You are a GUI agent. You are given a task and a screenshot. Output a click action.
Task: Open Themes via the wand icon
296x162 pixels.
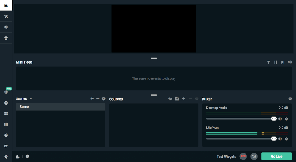tap(6, 17)
